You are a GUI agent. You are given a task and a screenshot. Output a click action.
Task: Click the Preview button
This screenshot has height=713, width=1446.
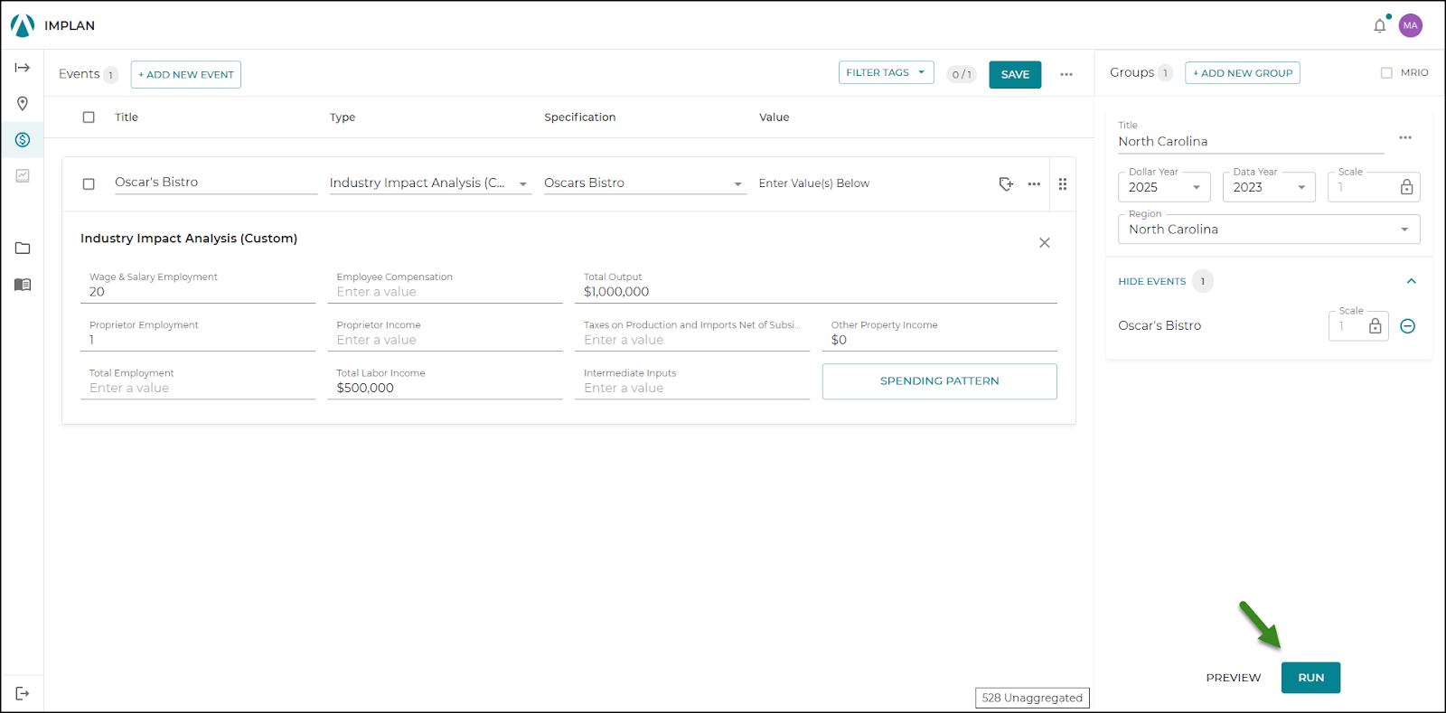click(1234, 678)
